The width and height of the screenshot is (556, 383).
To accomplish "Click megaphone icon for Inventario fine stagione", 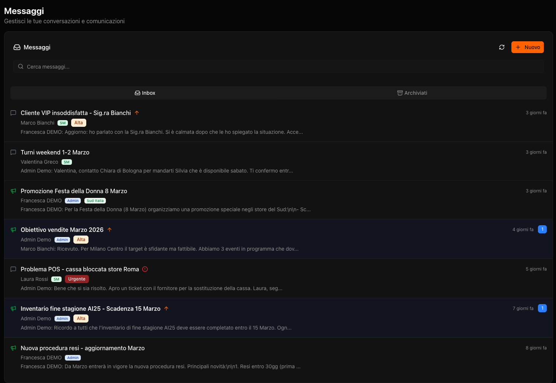I will (13, 309).
